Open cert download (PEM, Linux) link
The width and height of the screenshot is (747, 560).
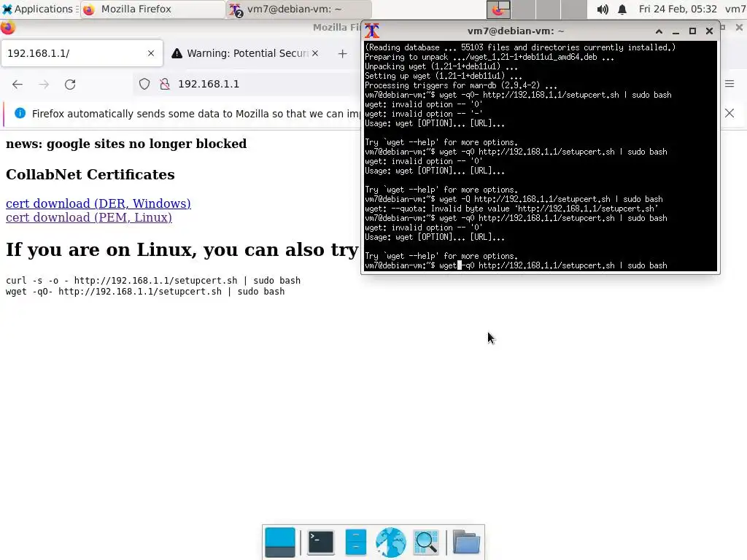88,217
